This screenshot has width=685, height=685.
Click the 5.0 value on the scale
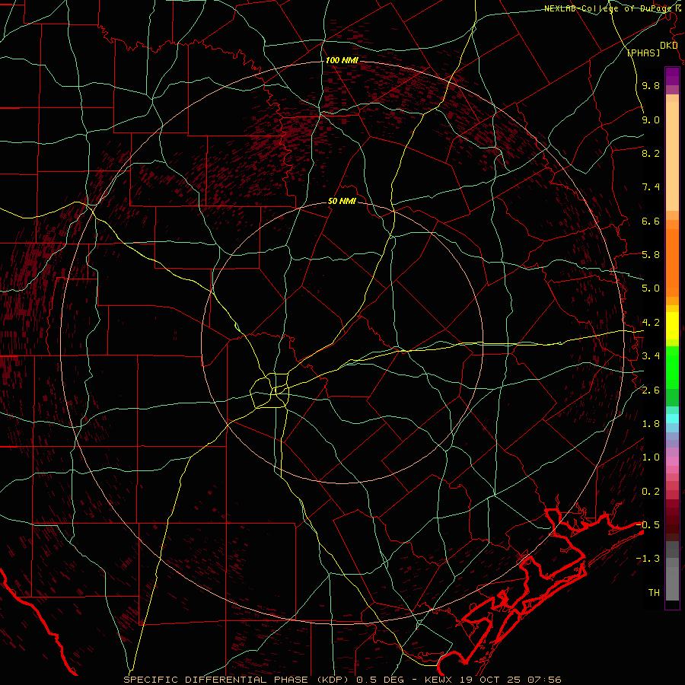[x=651, y=288]
